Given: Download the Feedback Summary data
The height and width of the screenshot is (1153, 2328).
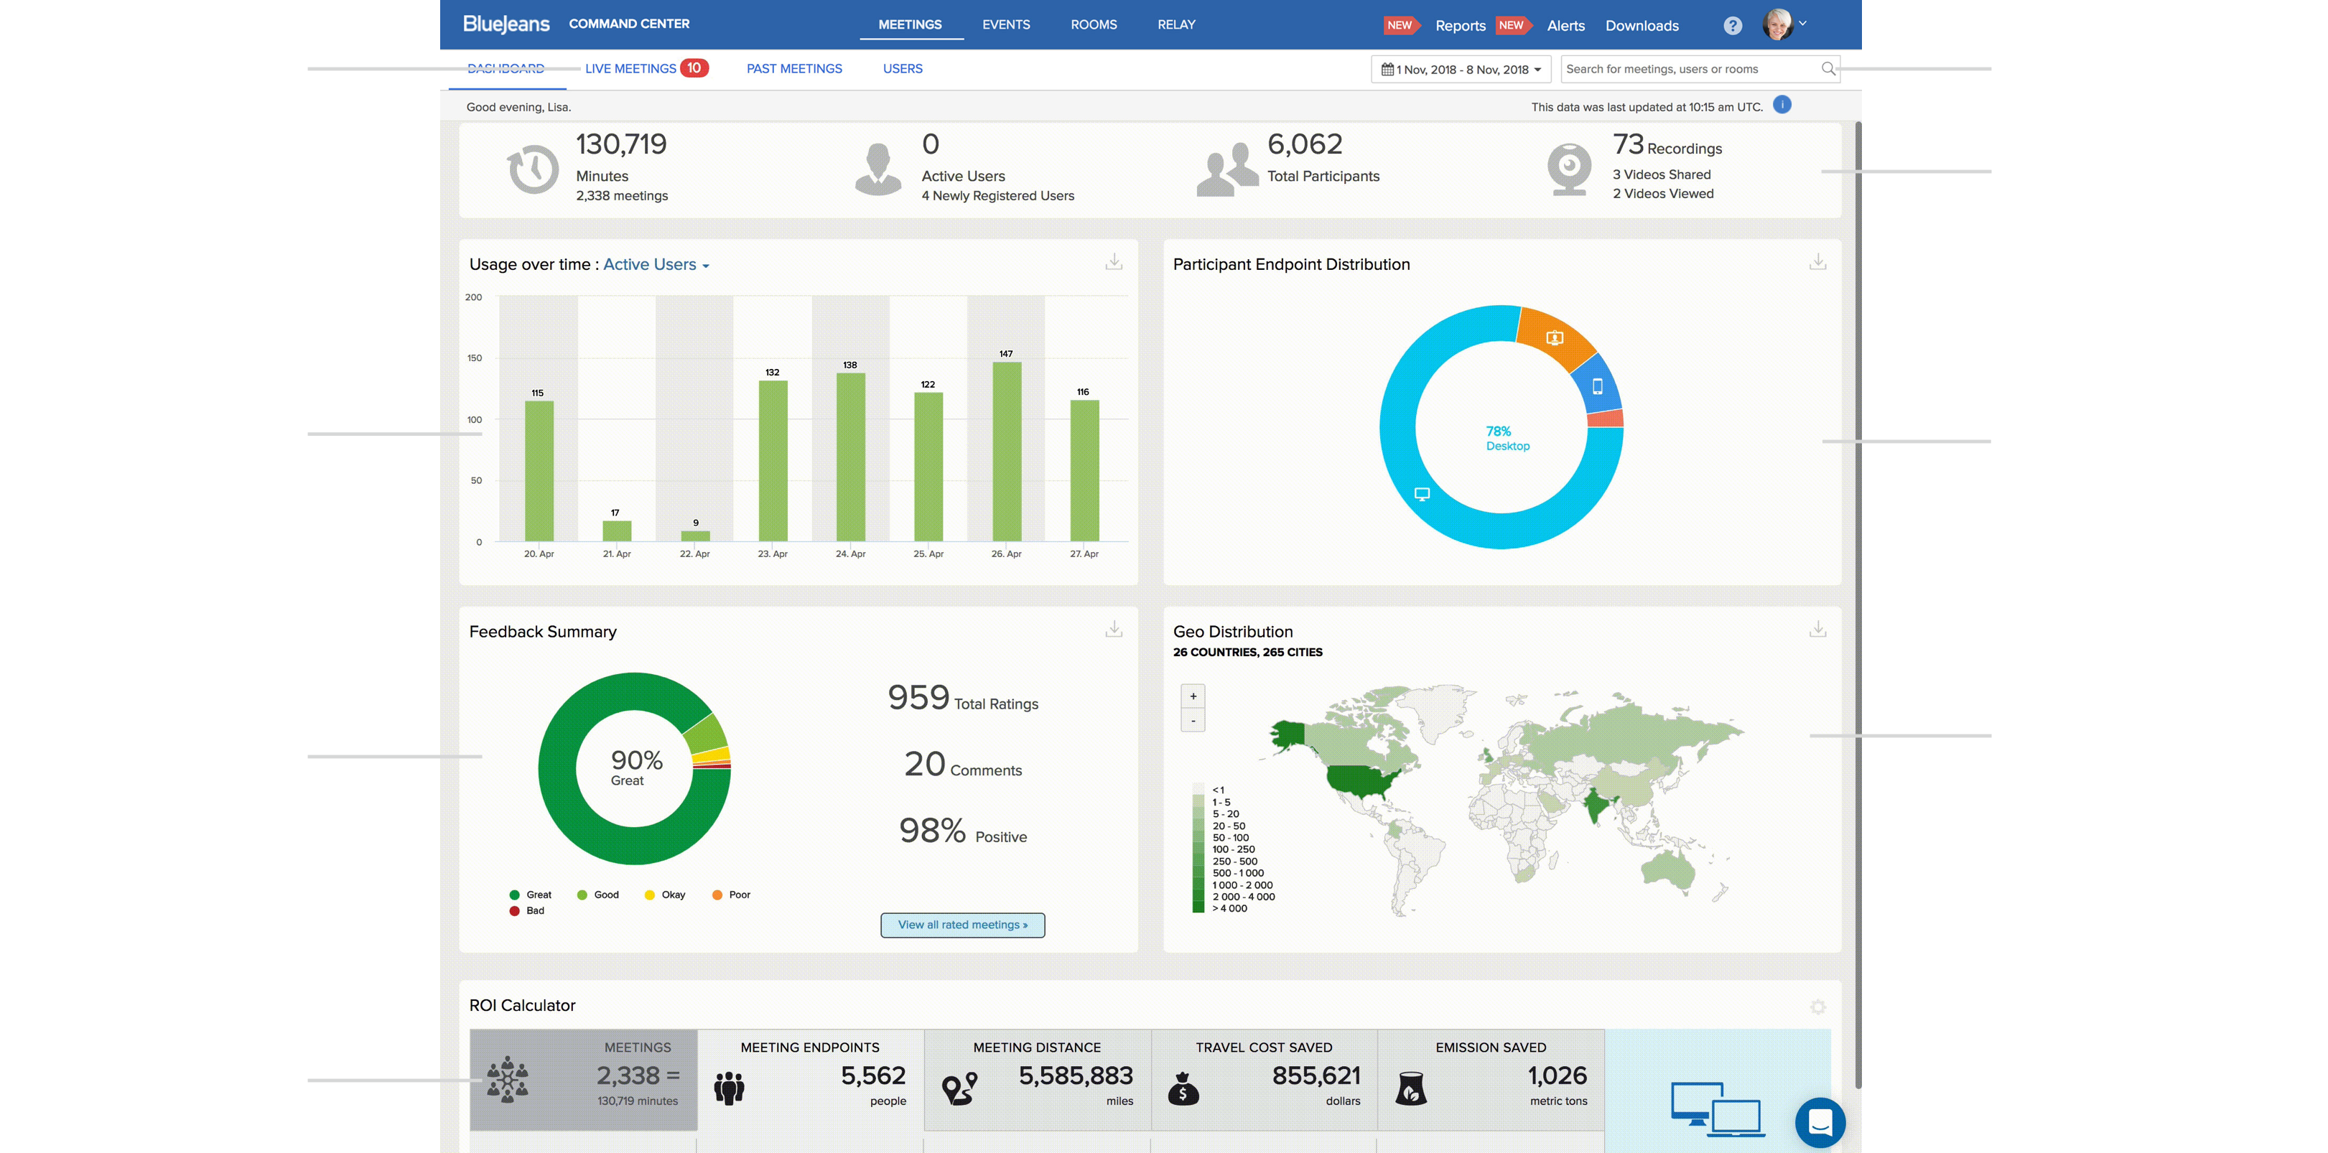Looking at the screenshot, I should pos(1114,630).
